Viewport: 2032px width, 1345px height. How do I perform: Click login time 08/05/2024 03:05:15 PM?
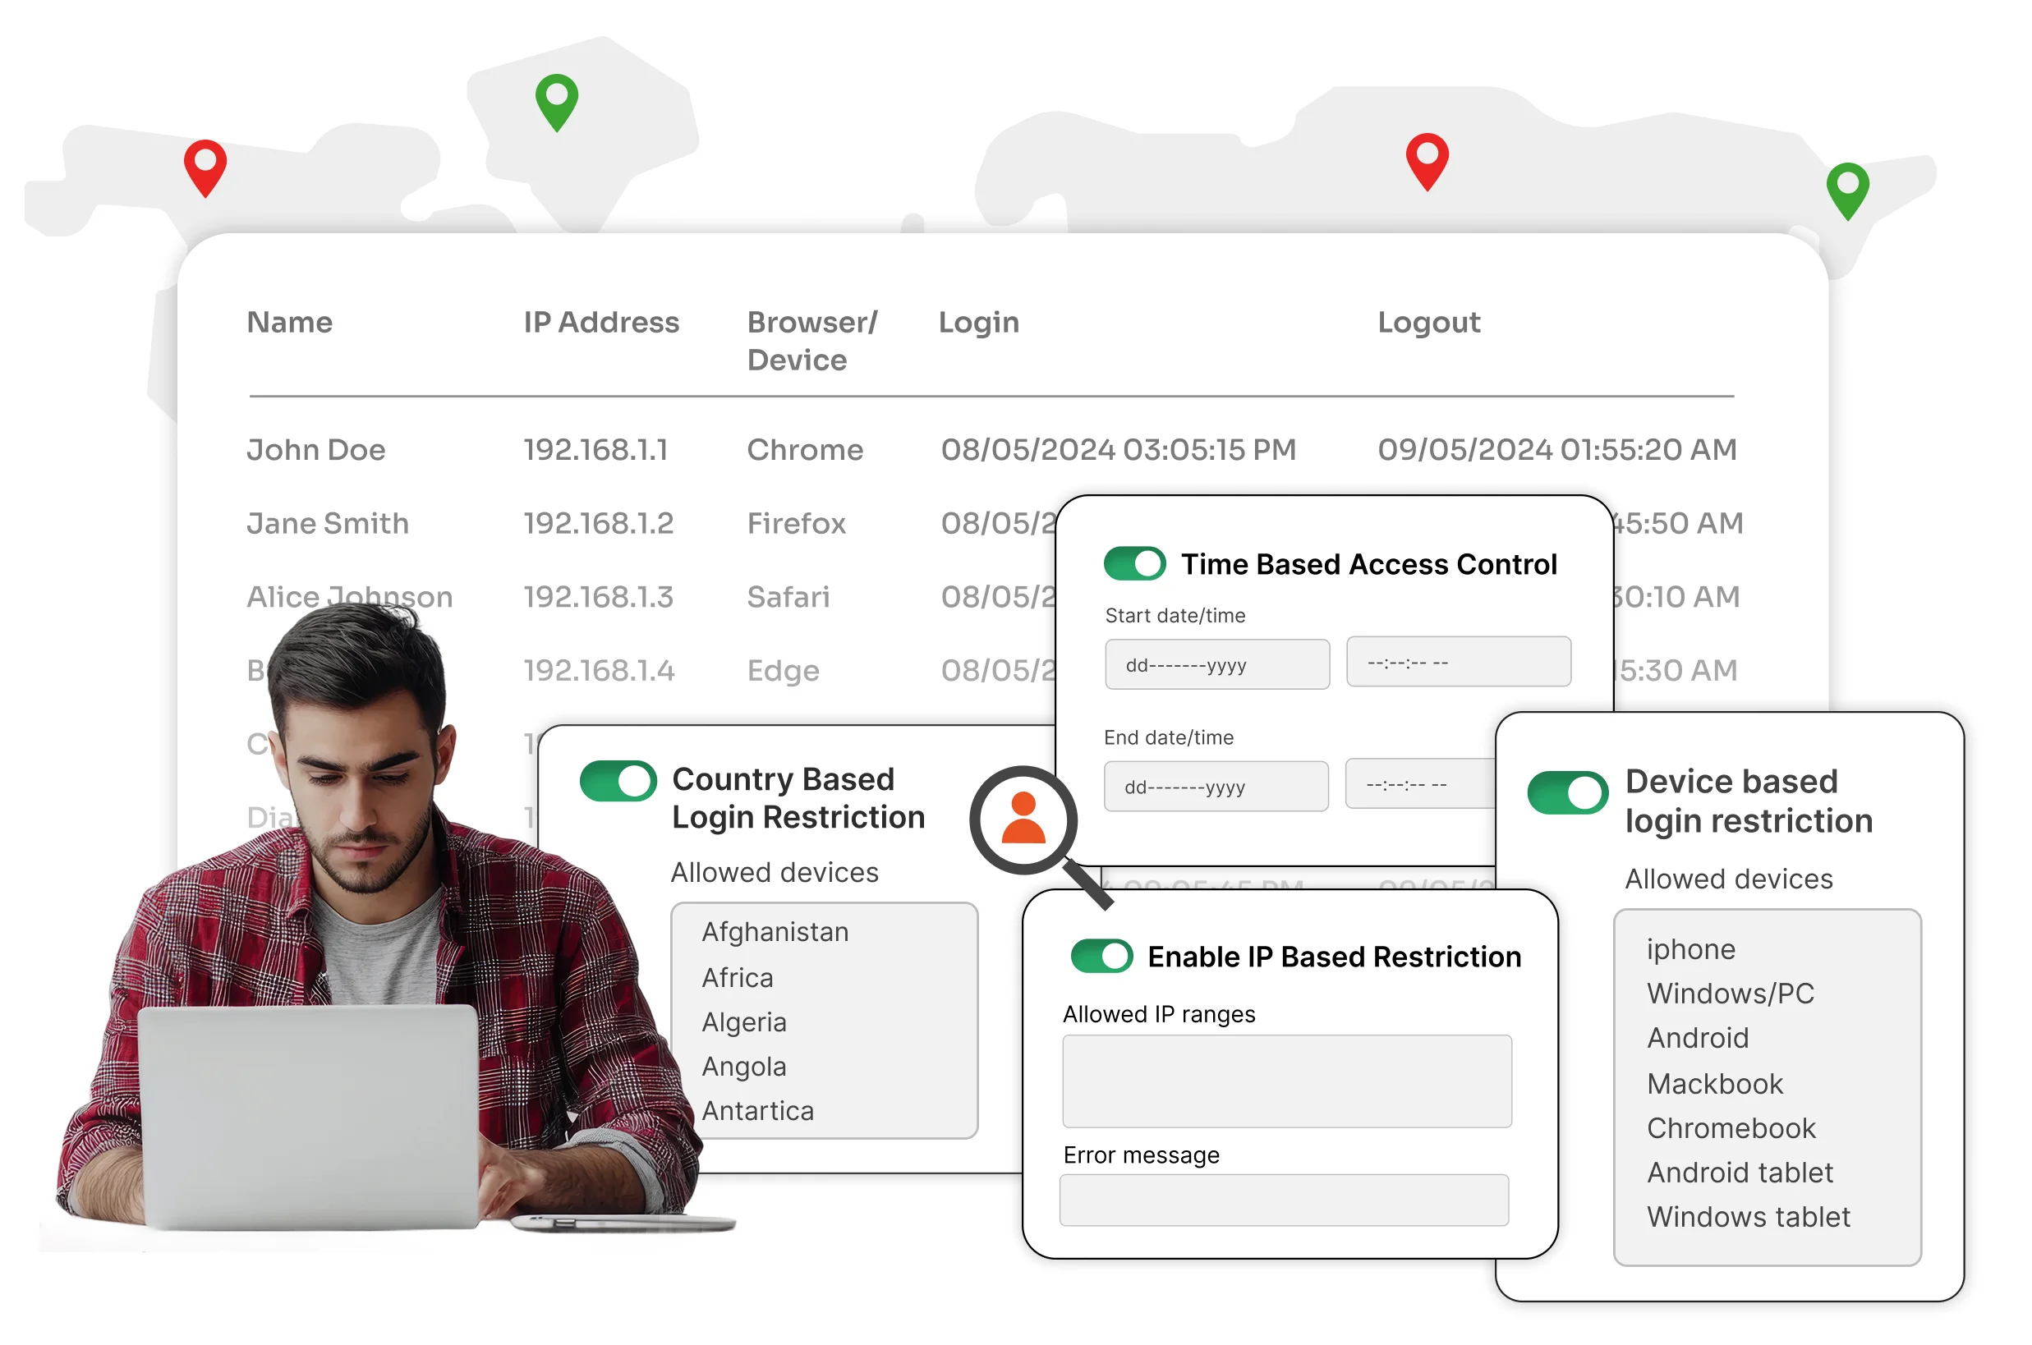pos(1118,449)
